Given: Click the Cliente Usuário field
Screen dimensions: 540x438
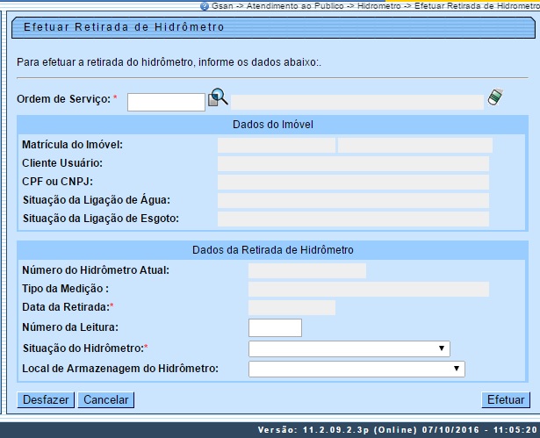Looking at the screenshot, I should pos(352,163).
